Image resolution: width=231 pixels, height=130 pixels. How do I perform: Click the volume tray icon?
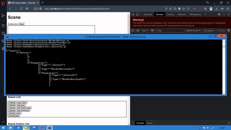tap(208, 128)
